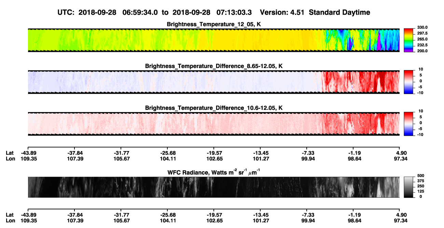Click the 200.0 colorbar label
This screenshot has height=228, width=444.
421,51
